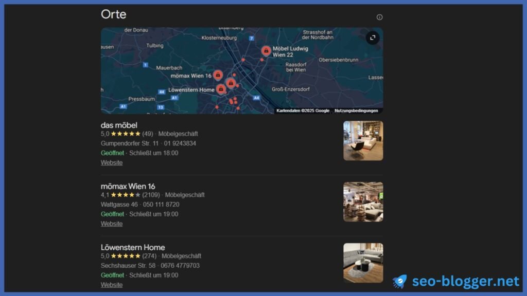Expand the map to fullscreen
The width and height of the screenshot is (527, 296).
point(373,38)
